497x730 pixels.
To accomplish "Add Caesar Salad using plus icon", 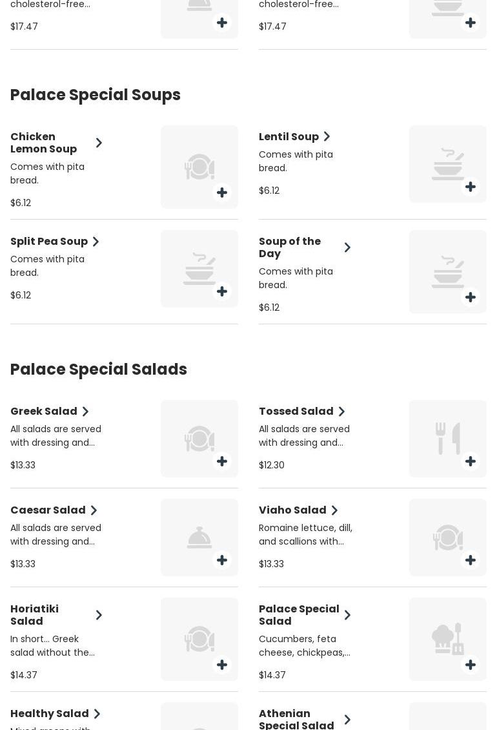I will 222,560.
